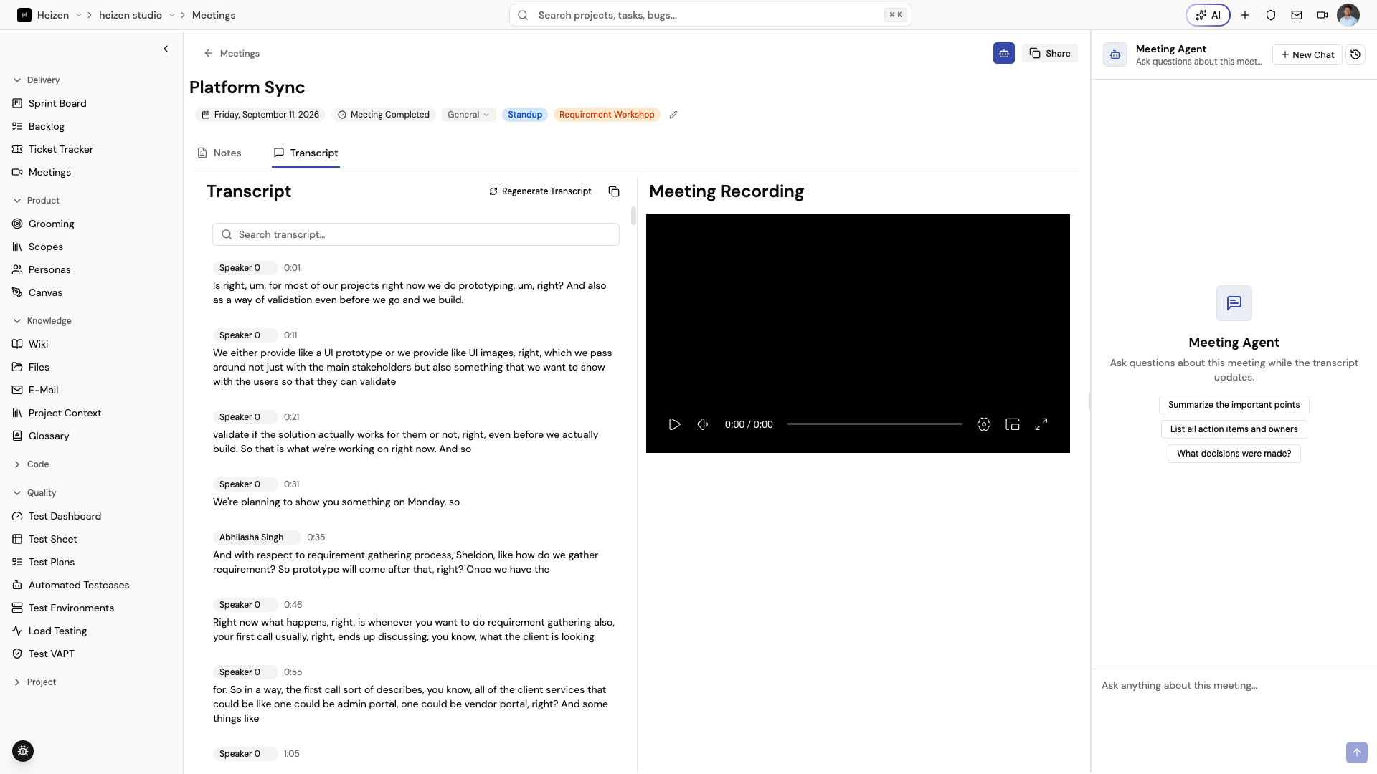Expand the Project section
1377x774 pixels.
tap(34, 682)
